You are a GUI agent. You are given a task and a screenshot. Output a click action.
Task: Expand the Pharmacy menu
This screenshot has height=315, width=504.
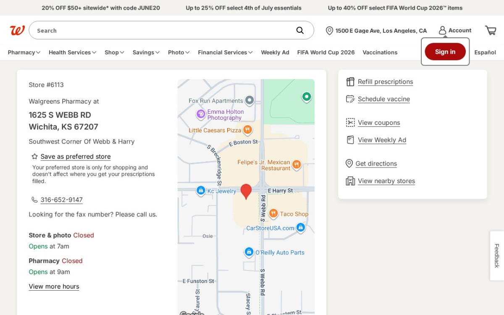24,52
